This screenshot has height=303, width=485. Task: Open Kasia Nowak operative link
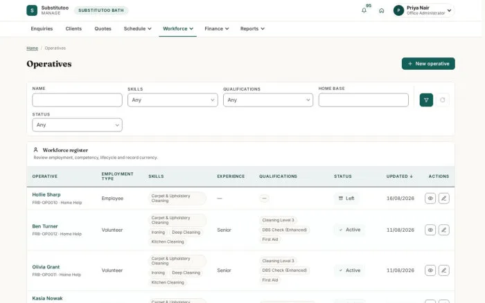[x=47, y=298]
